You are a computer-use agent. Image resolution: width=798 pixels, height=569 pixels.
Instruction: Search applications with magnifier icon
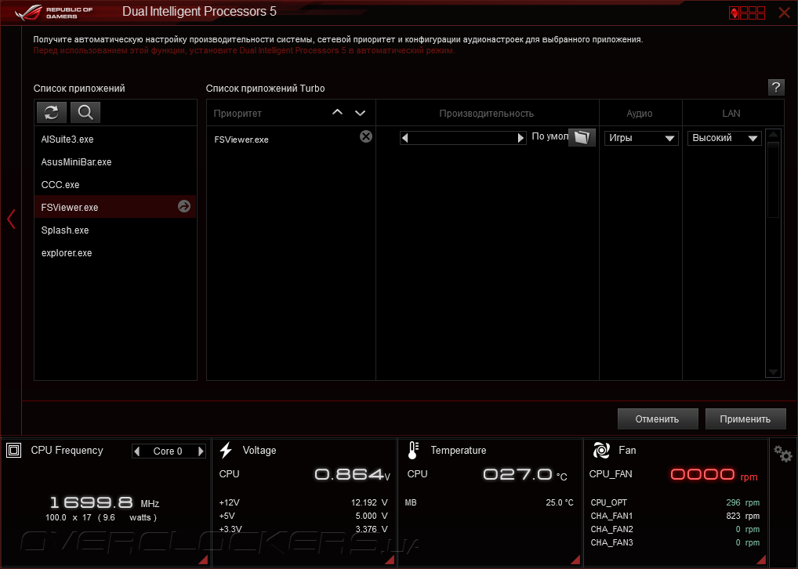pyautogui.click(x=85, y=112)
